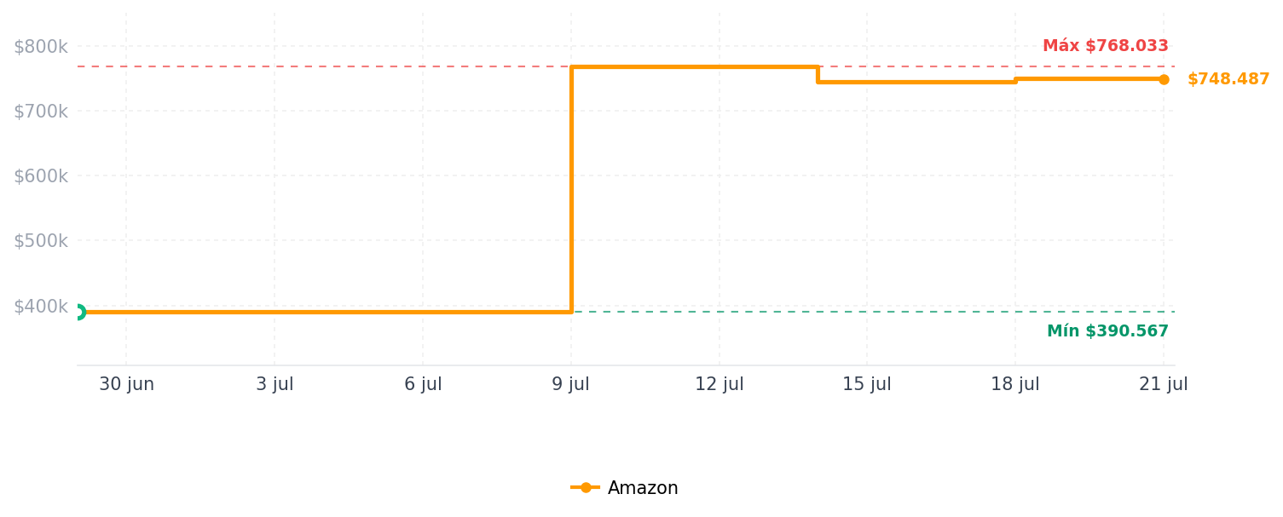Click the 30 jun axis date label
This screenshot has width=1283, height=517.
pos(126,384)
